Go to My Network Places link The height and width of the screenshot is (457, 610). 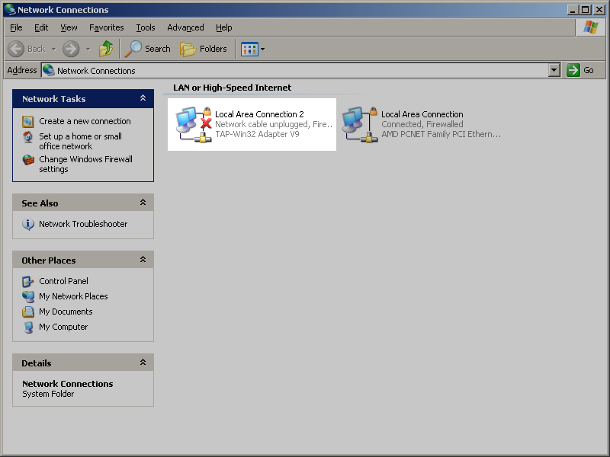click(73, 296)
